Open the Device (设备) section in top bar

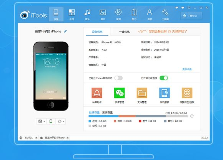click(x=56, y=15)
